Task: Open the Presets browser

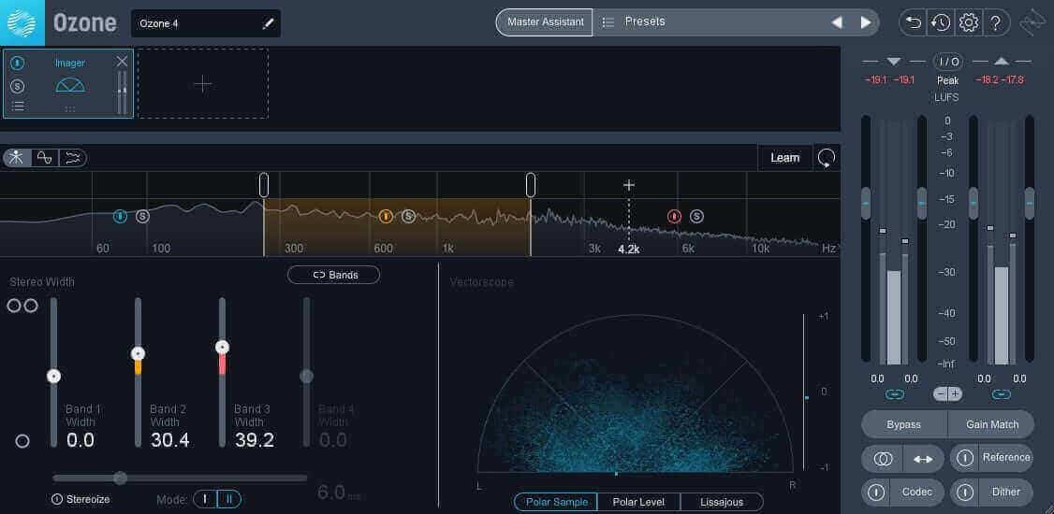Action: (645, 21)
